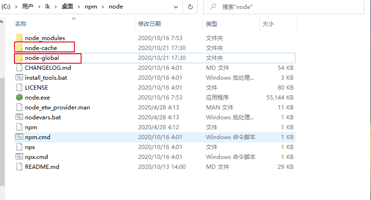This screenshot has height=200, width=371.
Task: Click the README.md file icon
Action: tap(19, 167)
